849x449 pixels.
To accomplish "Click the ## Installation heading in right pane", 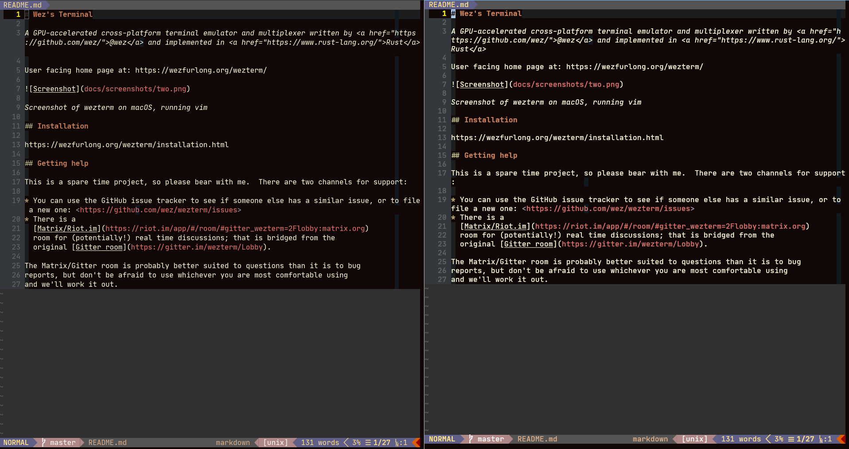I will (x=484, y=120).
